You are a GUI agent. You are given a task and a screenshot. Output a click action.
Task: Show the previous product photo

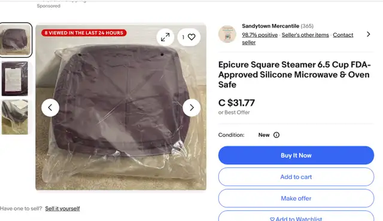(x=50, y=108)
